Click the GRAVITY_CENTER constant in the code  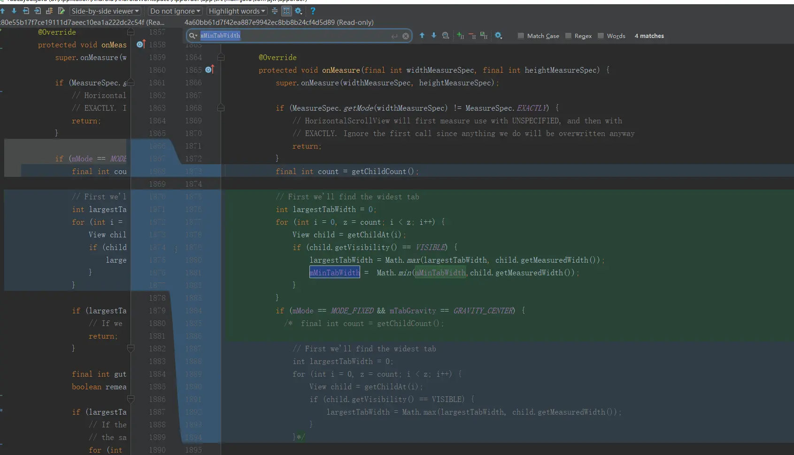(484, 311)
